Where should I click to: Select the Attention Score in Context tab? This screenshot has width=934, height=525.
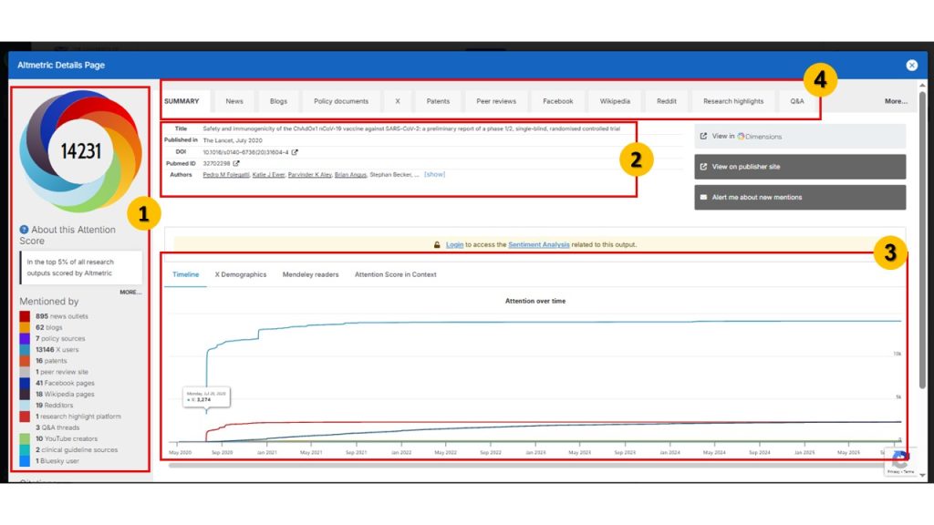[x=396, y=275]
